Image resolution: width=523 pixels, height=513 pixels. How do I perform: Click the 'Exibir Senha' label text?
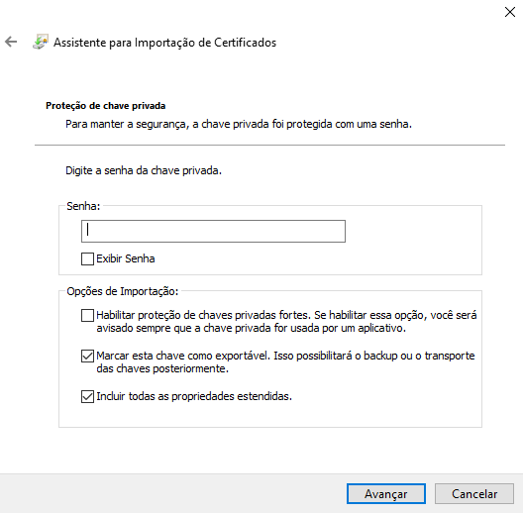126,258
